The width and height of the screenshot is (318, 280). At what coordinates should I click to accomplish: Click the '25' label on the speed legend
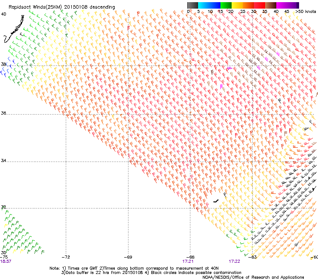click(x=243, y=12)
